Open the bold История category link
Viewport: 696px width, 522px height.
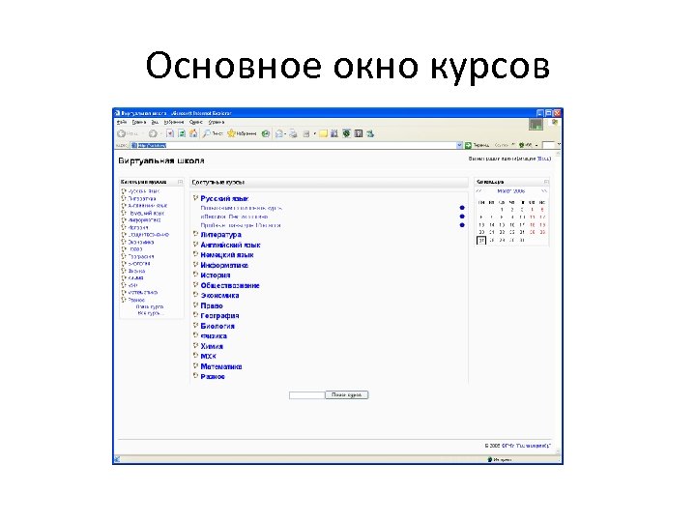216,275
